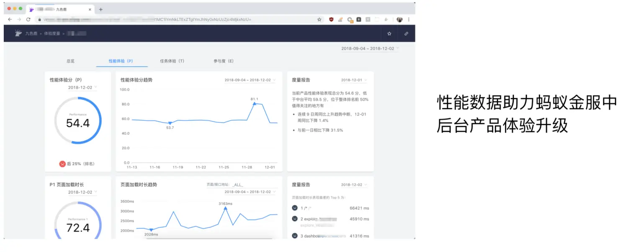Open the date range dropdown in 性能体验分趋势

click(250, 80)
